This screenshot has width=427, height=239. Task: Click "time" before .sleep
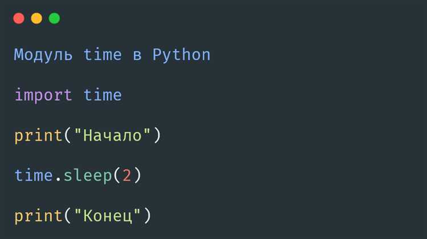point(34,176)
